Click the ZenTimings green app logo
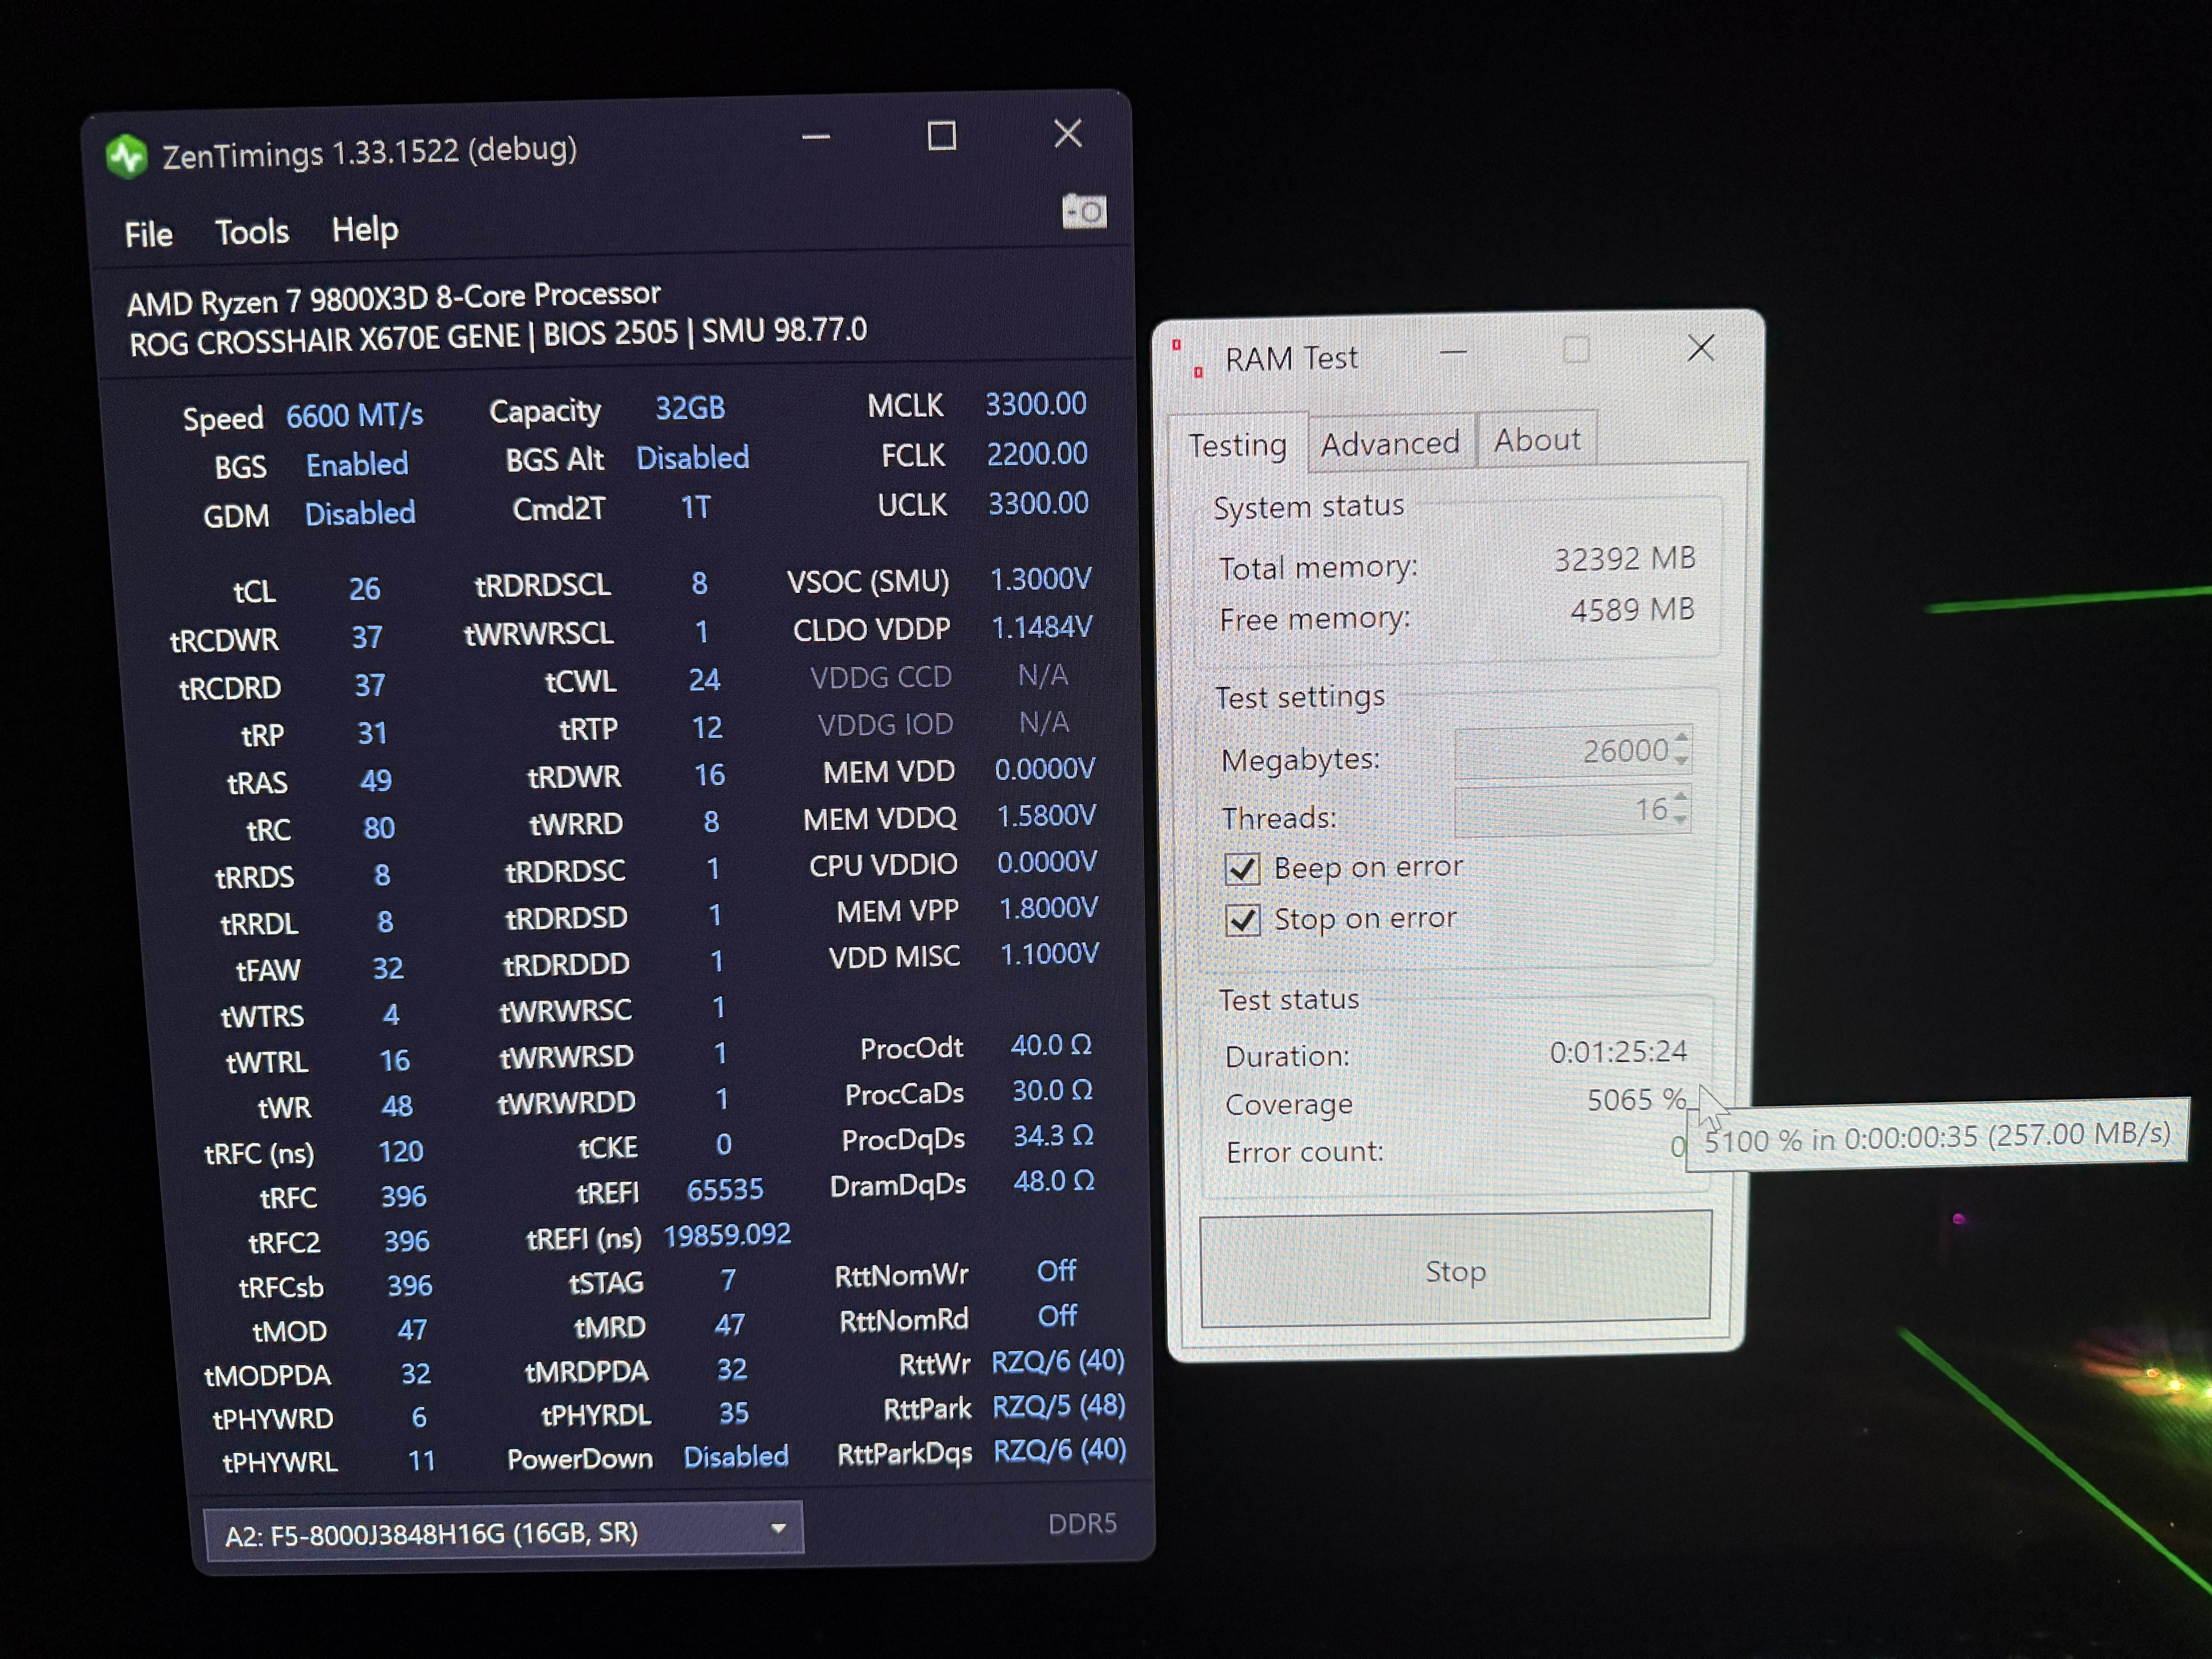 click(x=127, y=156)
